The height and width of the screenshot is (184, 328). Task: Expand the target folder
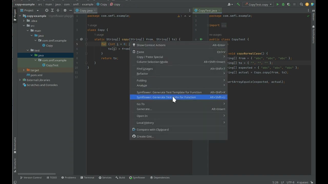click(x=24, y=70)
